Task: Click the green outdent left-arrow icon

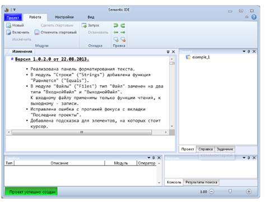Action: pos(116,32)
